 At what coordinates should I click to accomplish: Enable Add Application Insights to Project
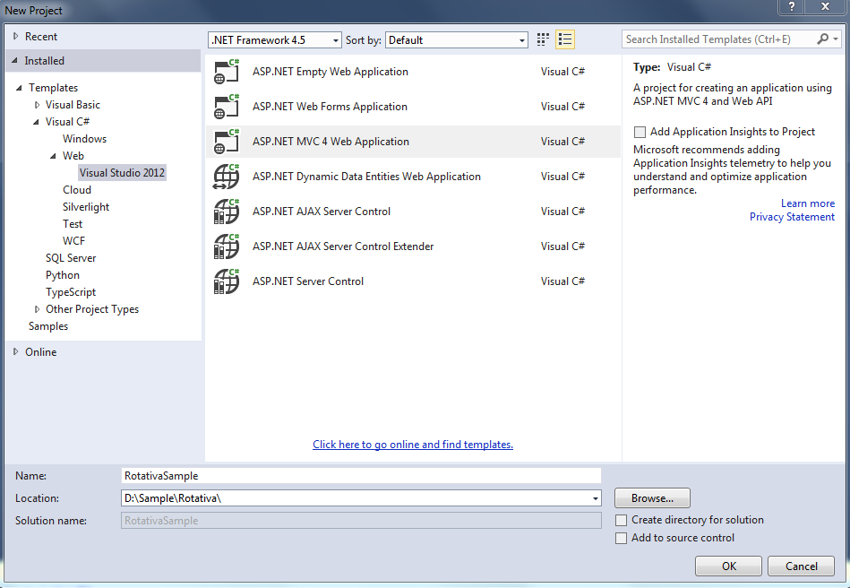pos(640,132)
